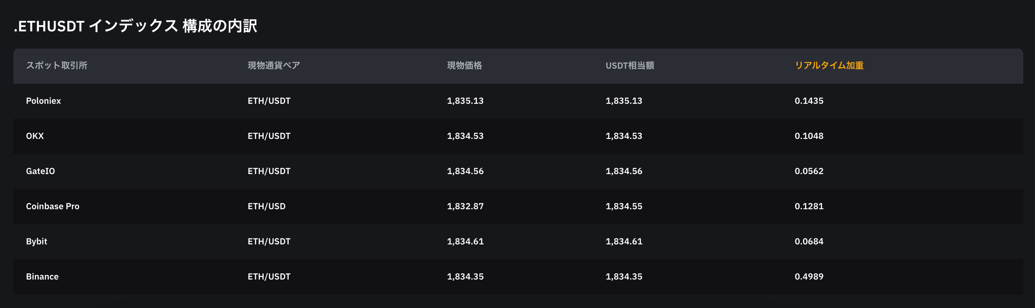Image resolution: width=1035 pixels, height=308 pixels.
Task: Click Coinbase Pro's spot price 1,832.87
Action: [465, 206]
